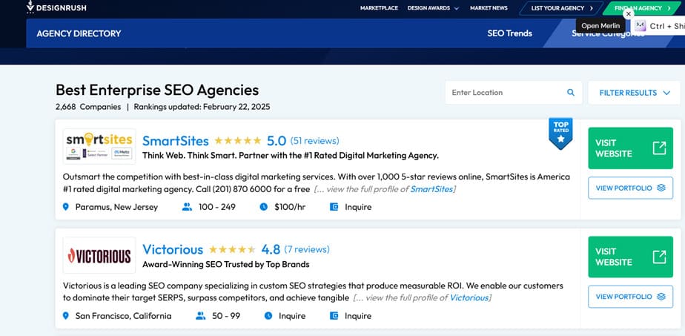Click the 2,668 Companies count
The image size is (685, 336).
coord(88,107)
